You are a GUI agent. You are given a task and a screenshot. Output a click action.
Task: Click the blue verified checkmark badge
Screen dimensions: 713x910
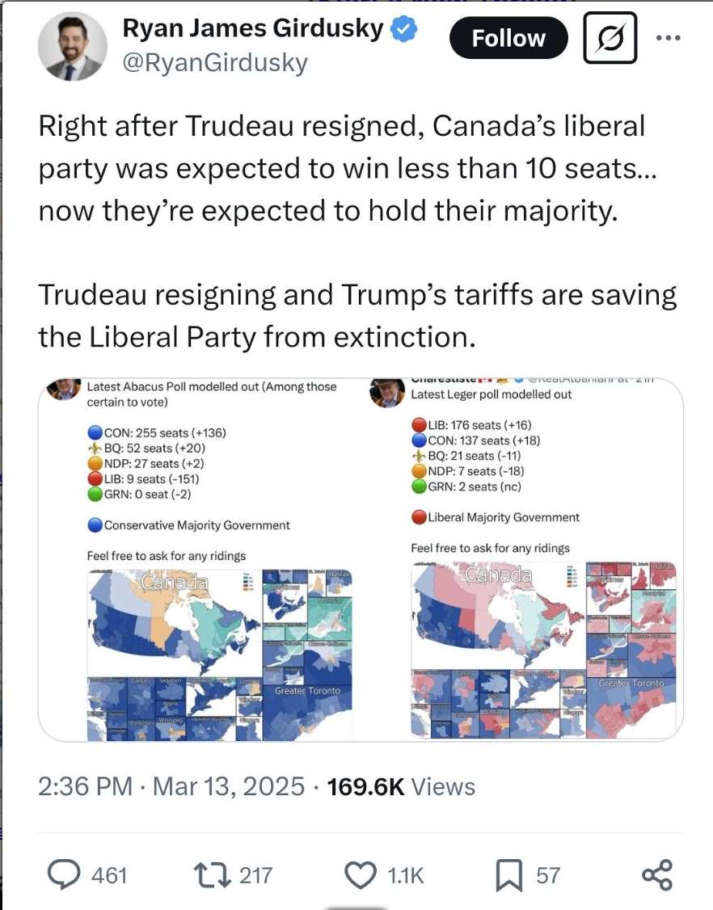point(404,30)
